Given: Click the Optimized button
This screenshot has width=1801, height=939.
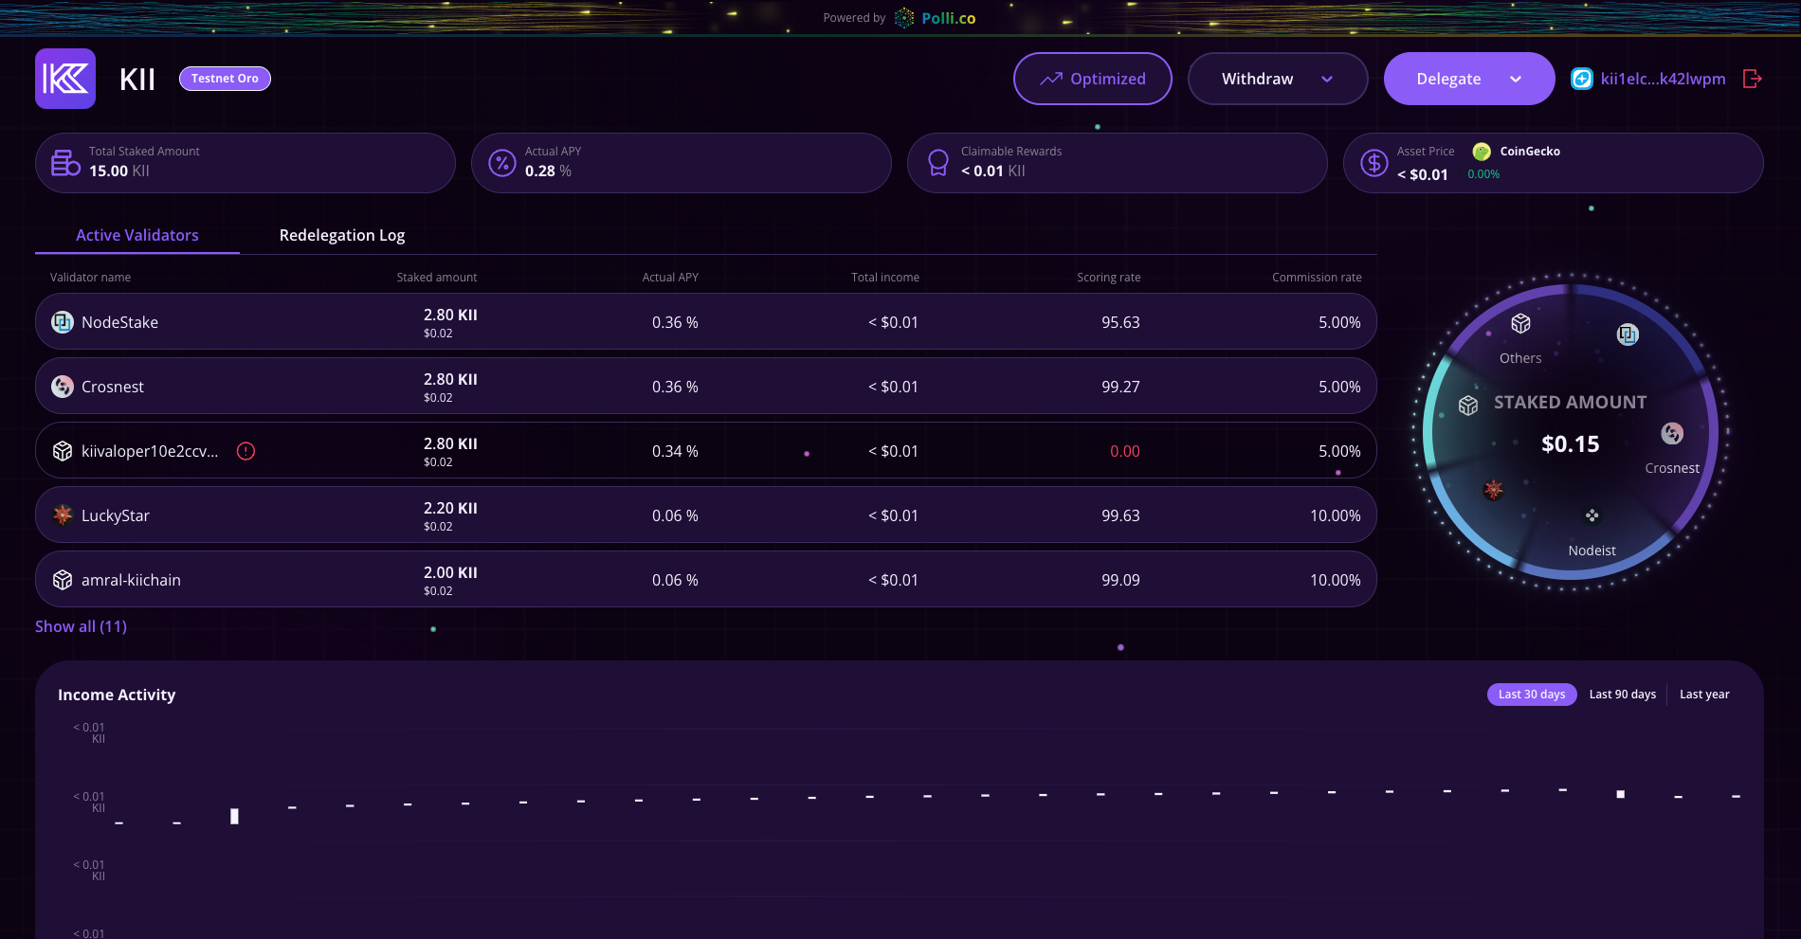Looking at the screenshot, I should (x=1092, y=79).
